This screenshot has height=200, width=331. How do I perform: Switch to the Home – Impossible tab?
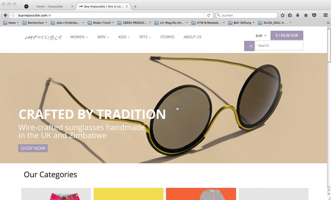coord(49,6)
